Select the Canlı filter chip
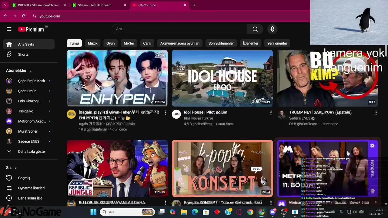Viewport: 388px width, 218px height. 147,43
